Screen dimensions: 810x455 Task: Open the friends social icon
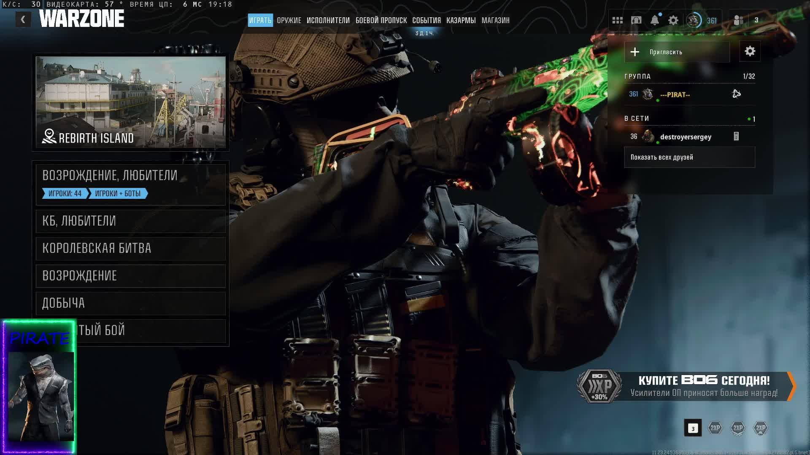(738, 20)
